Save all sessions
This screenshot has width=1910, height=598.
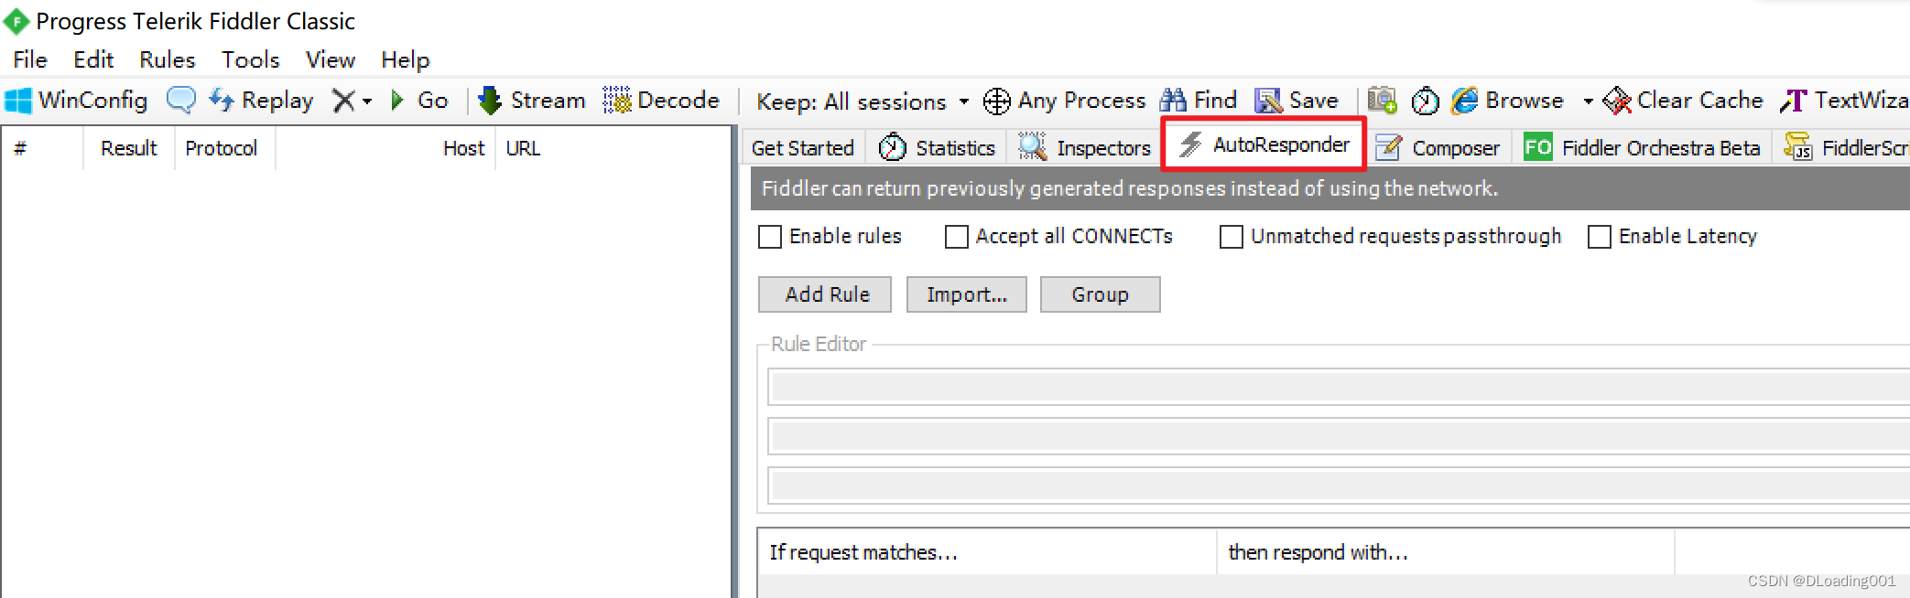click(1297, 101)
